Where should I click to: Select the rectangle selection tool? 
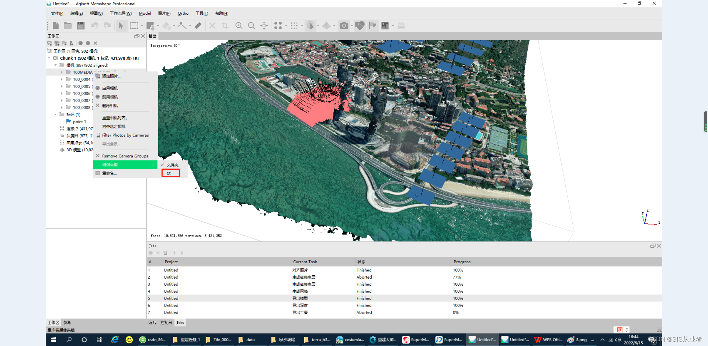[134, 25]
